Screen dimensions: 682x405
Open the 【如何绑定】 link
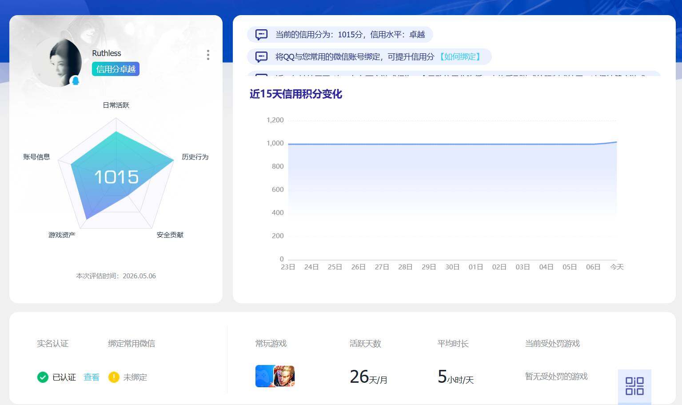[x=460, y=57]
